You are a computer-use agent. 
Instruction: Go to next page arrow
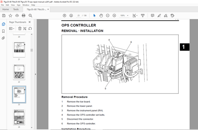click(x=71, y=16)
